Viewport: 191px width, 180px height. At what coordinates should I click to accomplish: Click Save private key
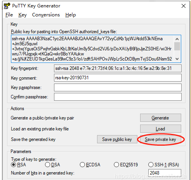tap(160, 139)
